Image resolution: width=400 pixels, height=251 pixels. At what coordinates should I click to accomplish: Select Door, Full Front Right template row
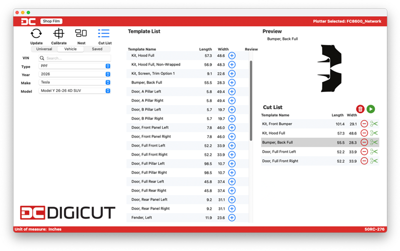pos(187,154)
